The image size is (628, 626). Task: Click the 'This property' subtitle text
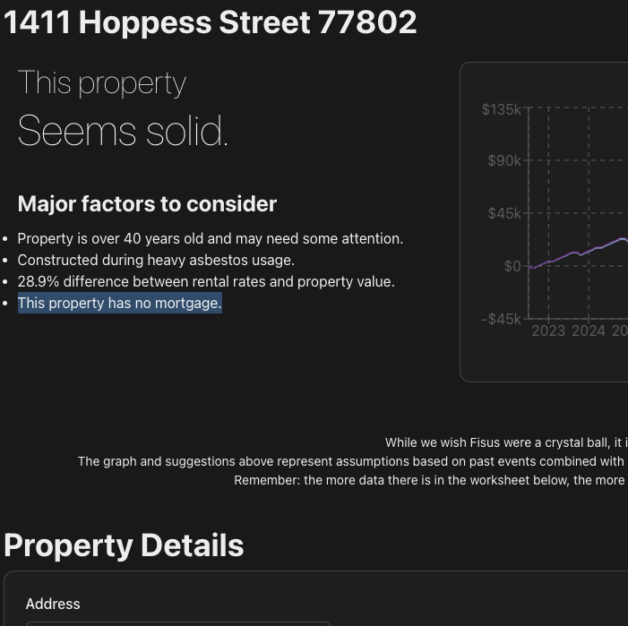pos(101,82)
